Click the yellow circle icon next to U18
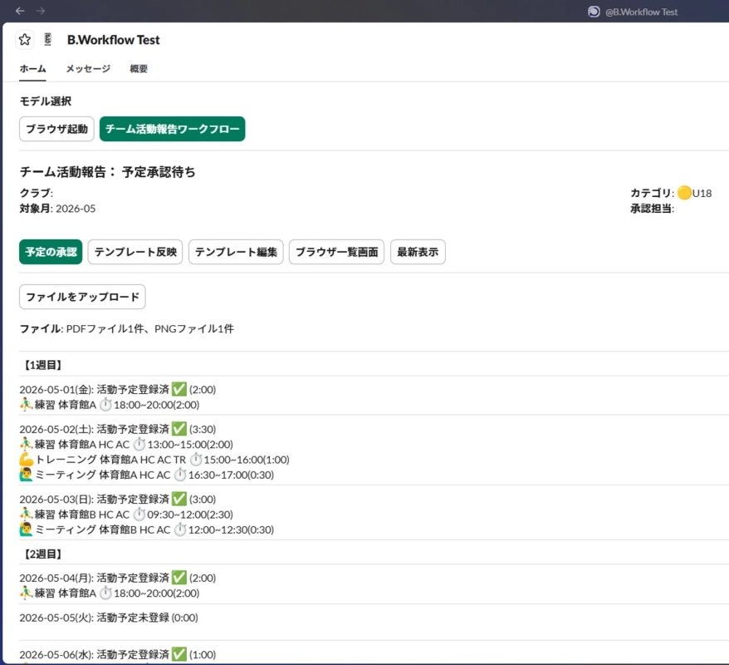Viewport: 729px width, 665px height. click(x=683, y=192)
